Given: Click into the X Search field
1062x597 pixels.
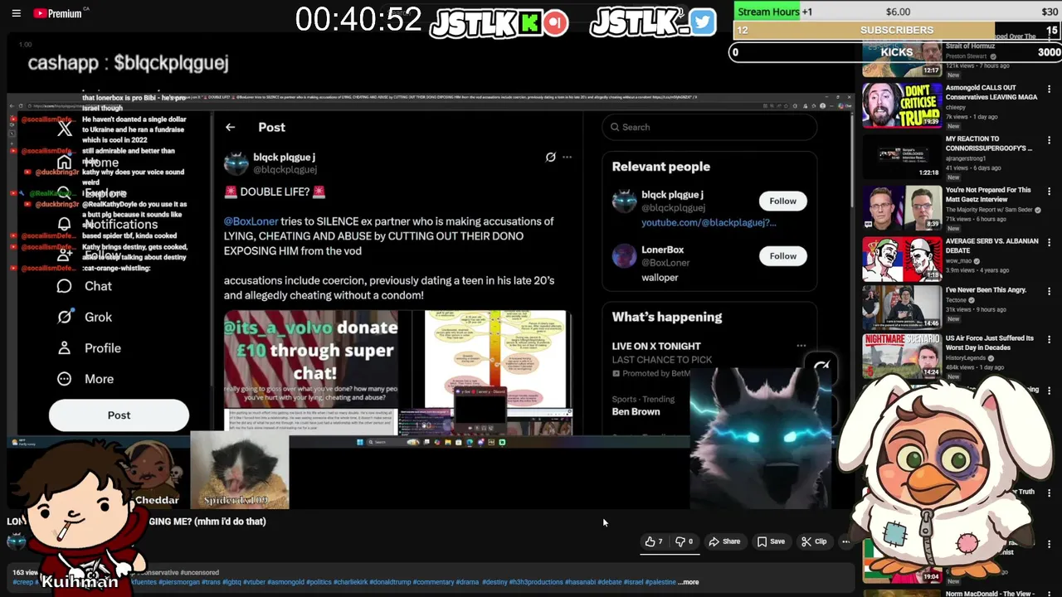Looking at the screenshot, I should coord(709,127).
